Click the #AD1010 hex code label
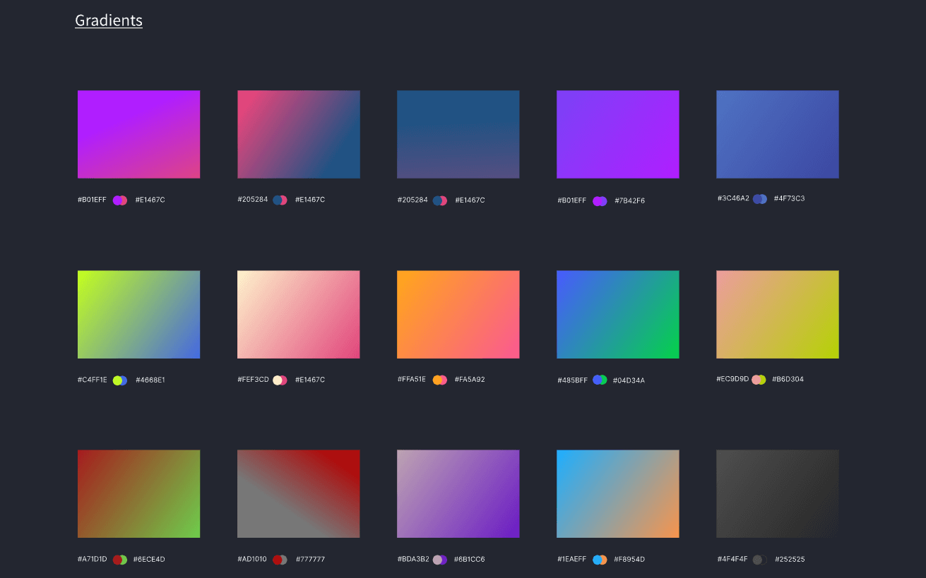This screenshot has width=926, height=578. (x=252, y=560)
